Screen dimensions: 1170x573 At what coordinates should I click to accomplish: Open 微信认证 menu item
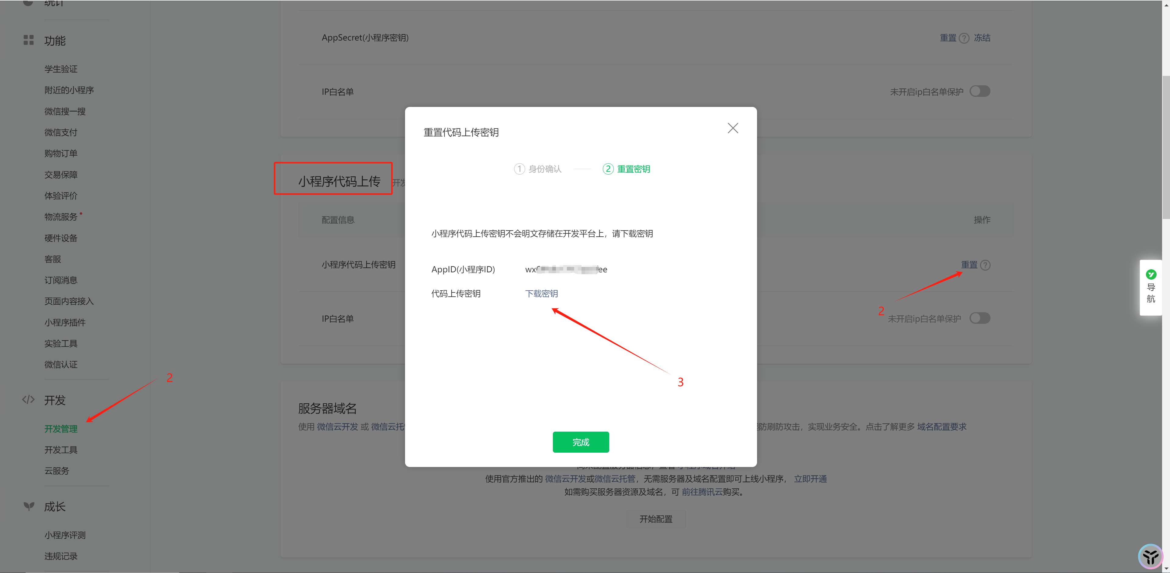pyautogui.click(x=61, y=365)
